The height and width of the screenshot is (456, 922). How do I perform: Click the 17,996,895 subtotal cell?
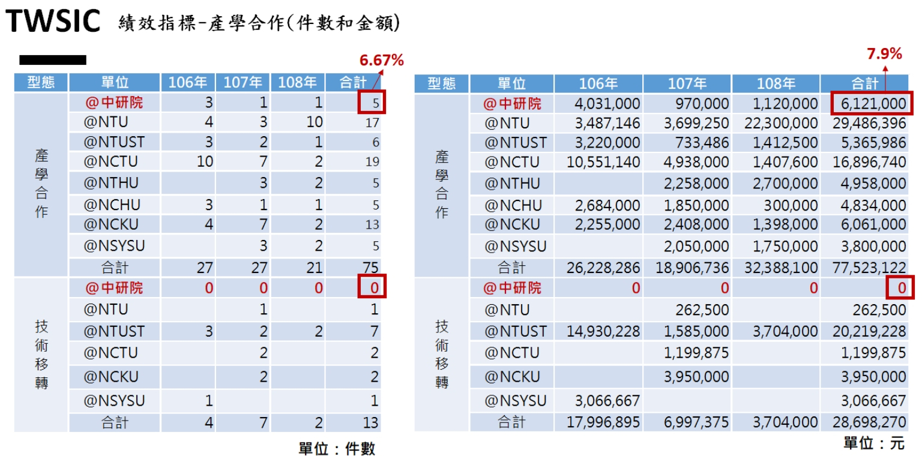click(604, 422)
